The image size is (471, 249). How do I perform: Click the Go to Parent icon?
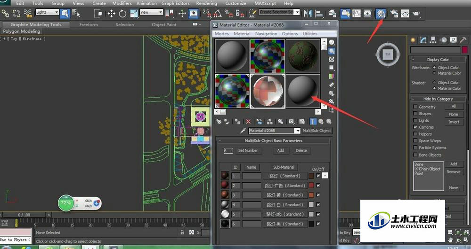[321, 122]
